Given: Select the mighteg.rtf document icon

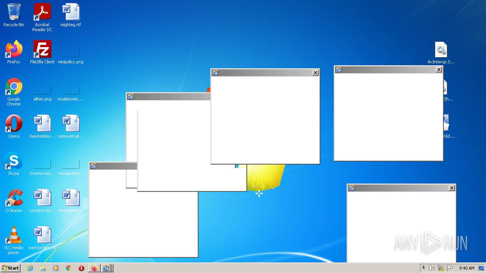Looking at the screenshot, I should click(71, 15).
